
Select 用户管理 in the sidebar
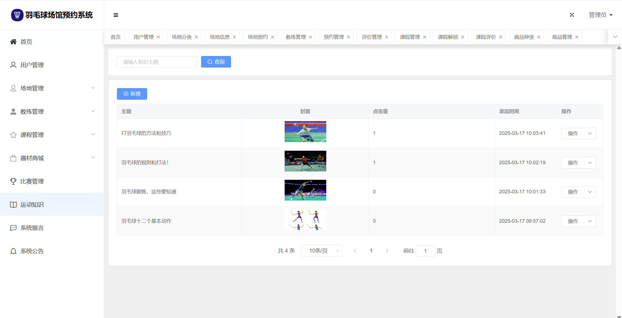coord(32,65)
